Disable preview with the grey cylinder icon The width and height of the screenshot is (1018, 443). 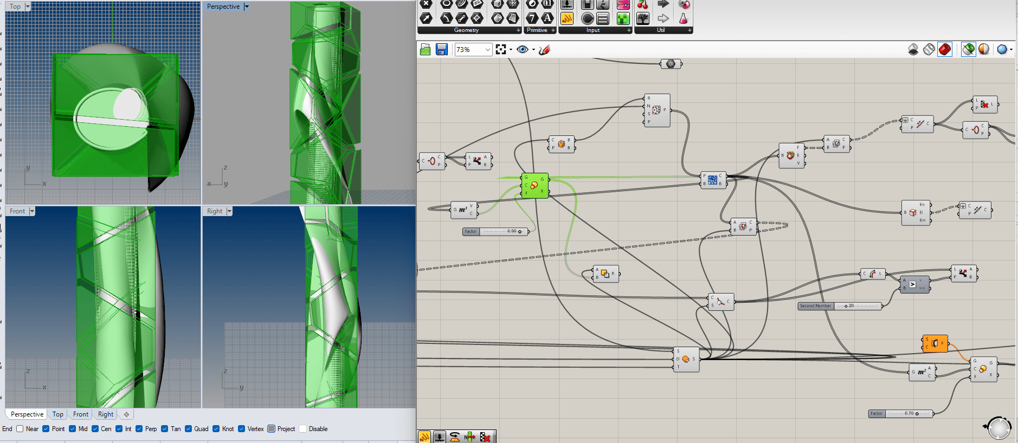tap(913, 50)
